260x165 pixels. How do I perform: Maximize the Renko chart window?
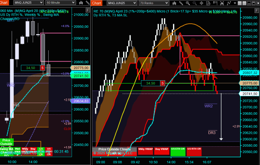pos(253,3)
